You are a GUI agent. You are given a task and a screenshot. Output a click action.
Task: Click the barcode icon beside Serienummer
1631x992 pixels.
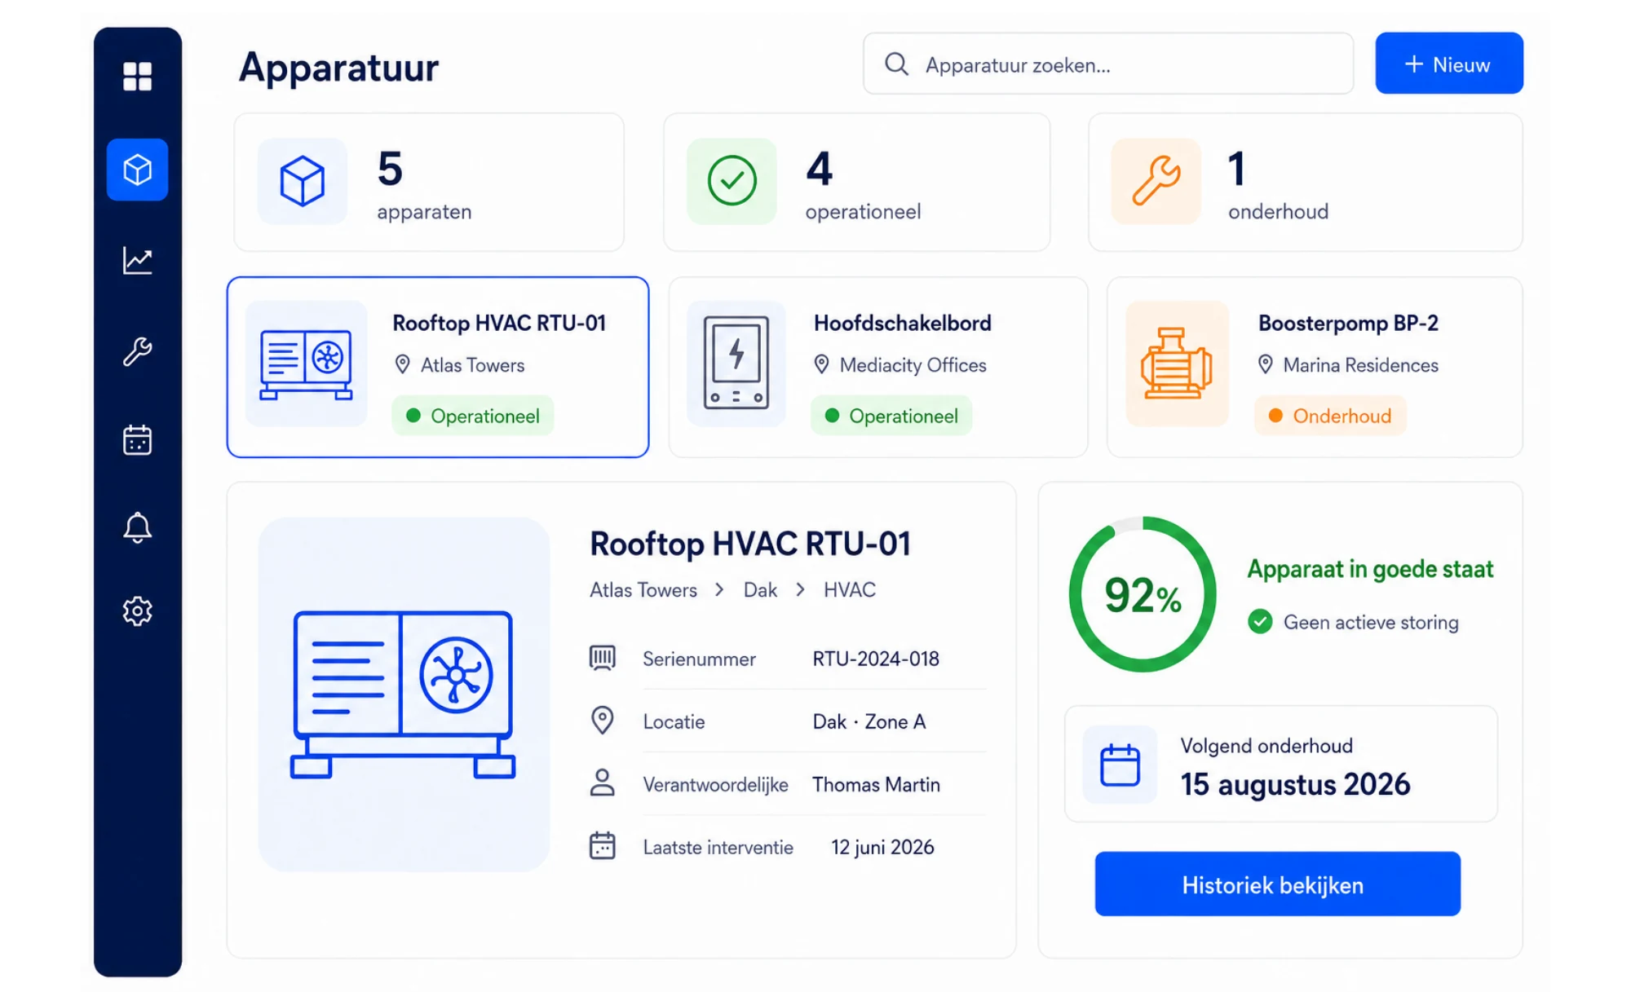602,658
